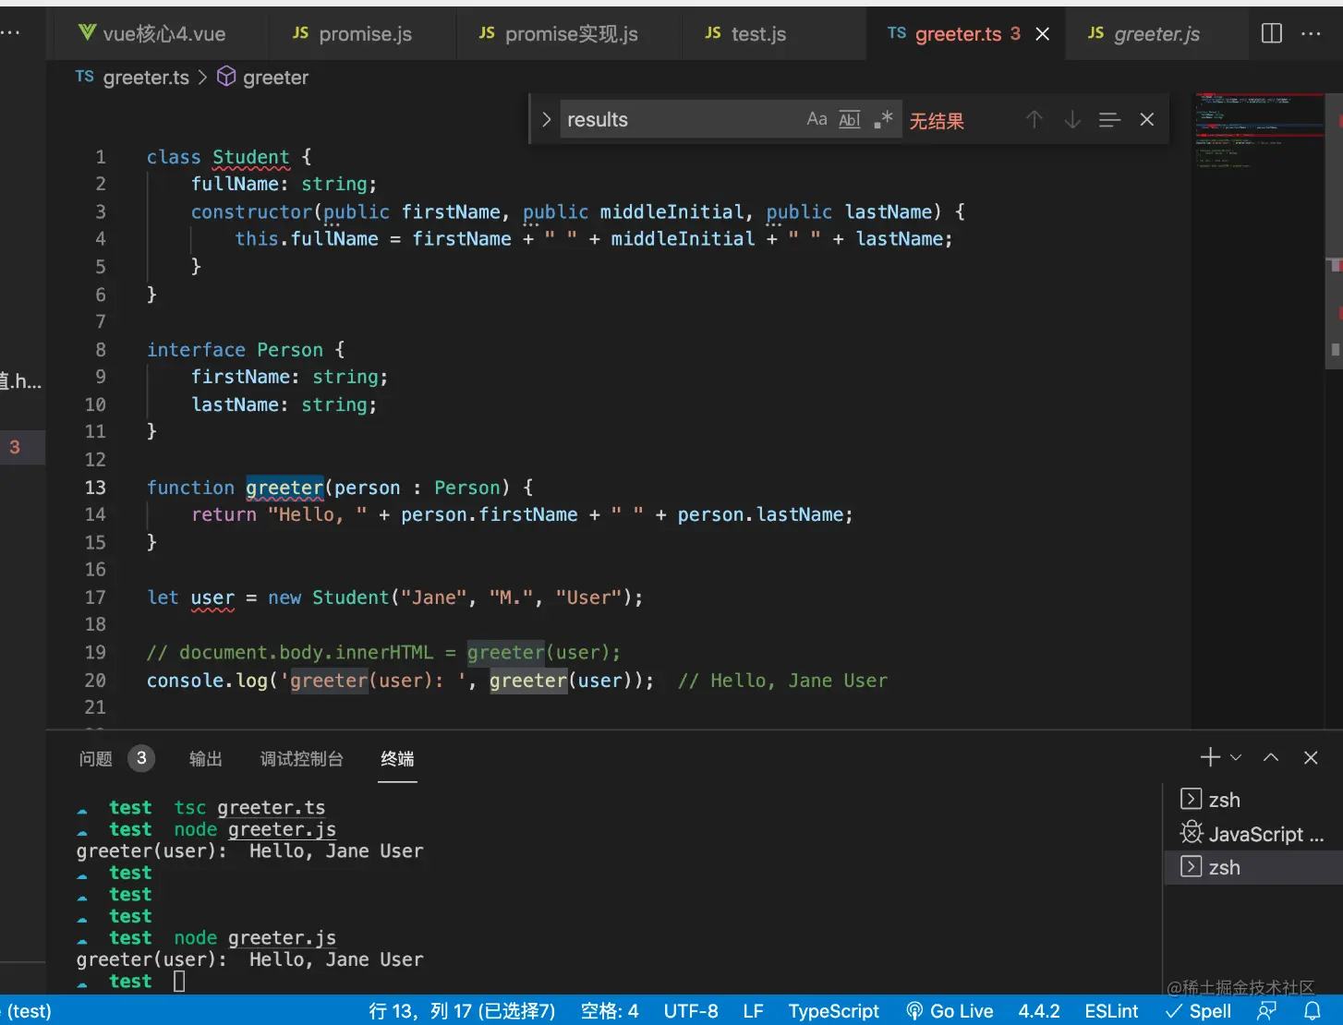Image resolution: width=1343 pixels, height=1025 pixels.
Task: Open the feedback icon in status bar
Action: pos(1267,1011)
